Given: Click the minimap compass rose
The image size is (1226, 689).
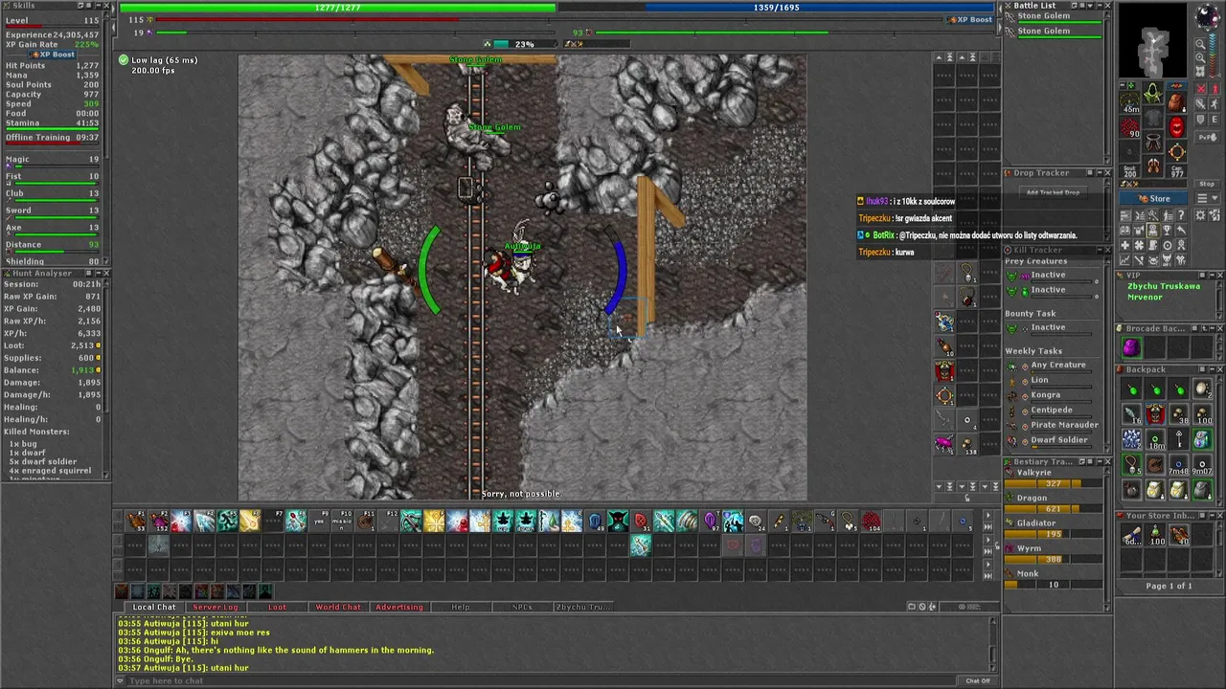Looking at the screenshot, I should tap(1208, 18).
